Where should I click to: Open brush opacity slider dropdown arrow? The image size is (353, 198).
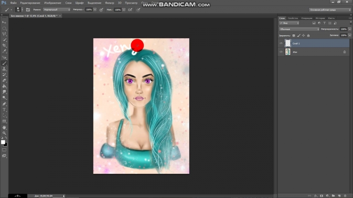coord(95,10)
